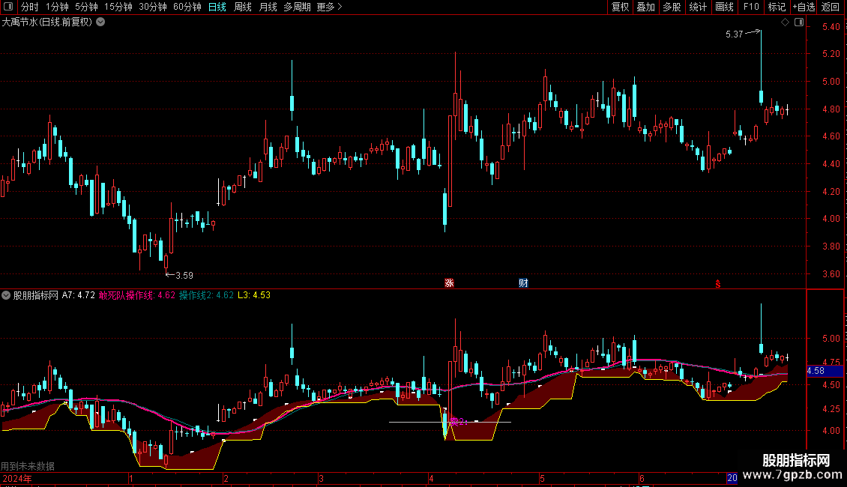Click the 复权 adjustment button

[620, 7]
